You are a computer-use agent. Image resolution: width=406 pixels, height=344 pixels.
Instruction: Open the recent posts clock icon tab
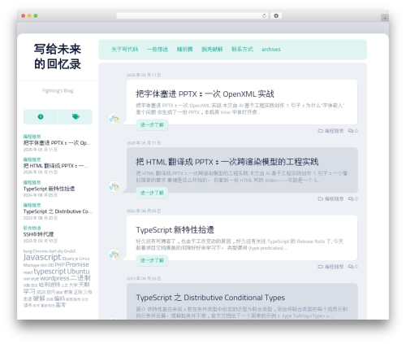[x=41, y=116]
